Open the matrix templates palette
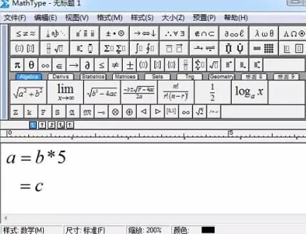 (264, 48)
